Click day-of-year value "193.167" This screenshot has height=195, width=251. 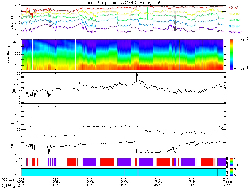90,182
